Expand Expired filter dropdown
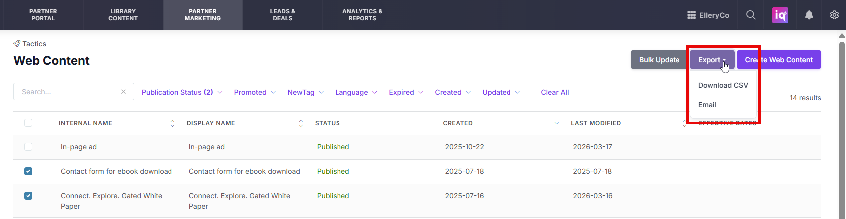The image size is (846, 219). (406, 92)
